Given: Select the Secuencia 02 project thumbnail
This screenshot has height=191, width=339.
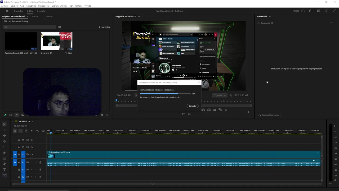Looking at the screenshot, I should pyautogui.click(x=56, y=41).
